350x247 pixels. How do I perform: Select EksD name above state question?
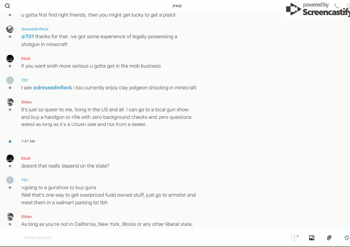coord(26,158)
